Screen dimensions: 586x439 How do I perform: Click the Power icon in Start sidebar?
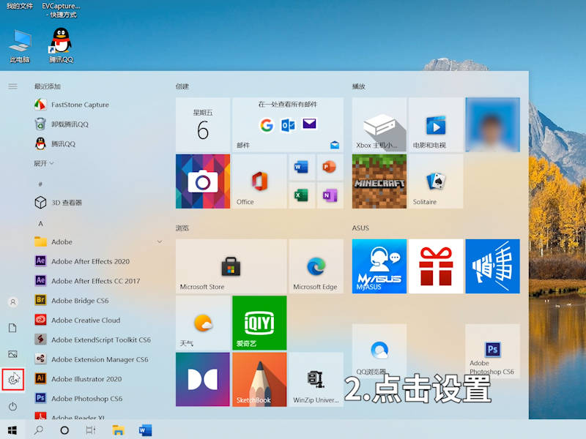click(x=12, y=406)
